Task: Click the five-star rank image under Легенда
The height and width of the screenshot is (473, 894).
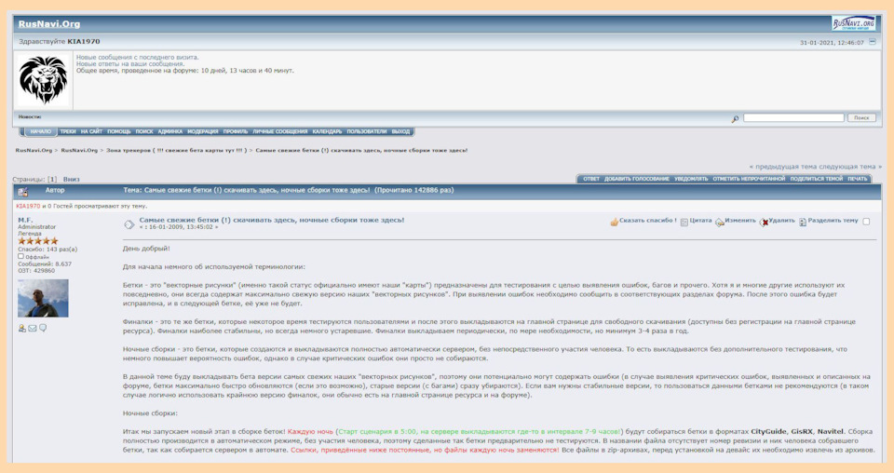Action: [x=37, y=241]
